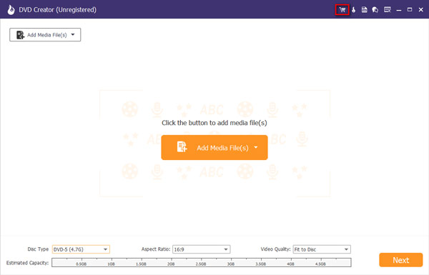Image resolution: width=429 pixels, height=275 pixels.
Task: Expand the top-left Add Media File(s) dropdown arrow
Action: click(x=73, y=35)
